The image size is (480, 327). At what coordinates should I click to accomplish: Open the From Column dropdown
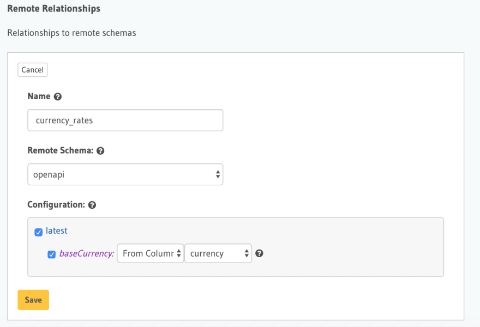(151, 253)
